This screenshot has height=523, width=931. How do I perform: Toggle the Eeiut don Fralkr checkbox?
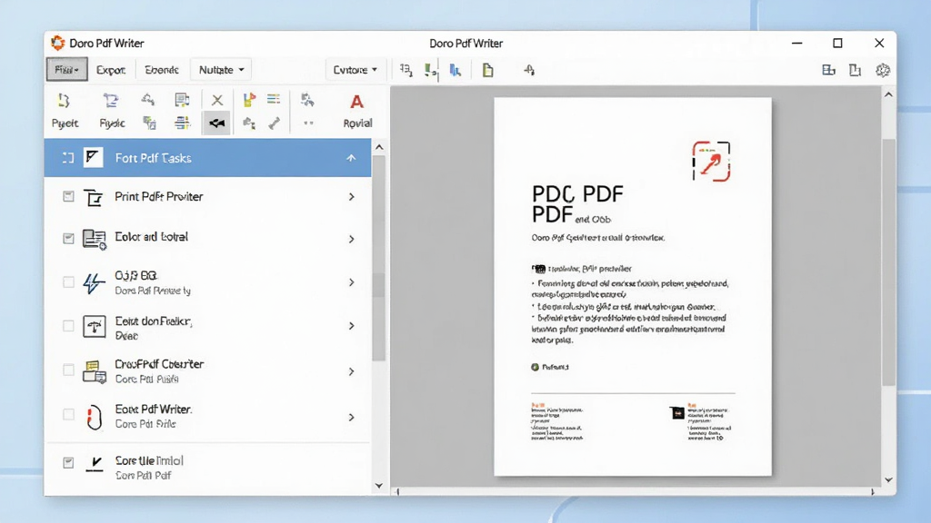[68, 326]
